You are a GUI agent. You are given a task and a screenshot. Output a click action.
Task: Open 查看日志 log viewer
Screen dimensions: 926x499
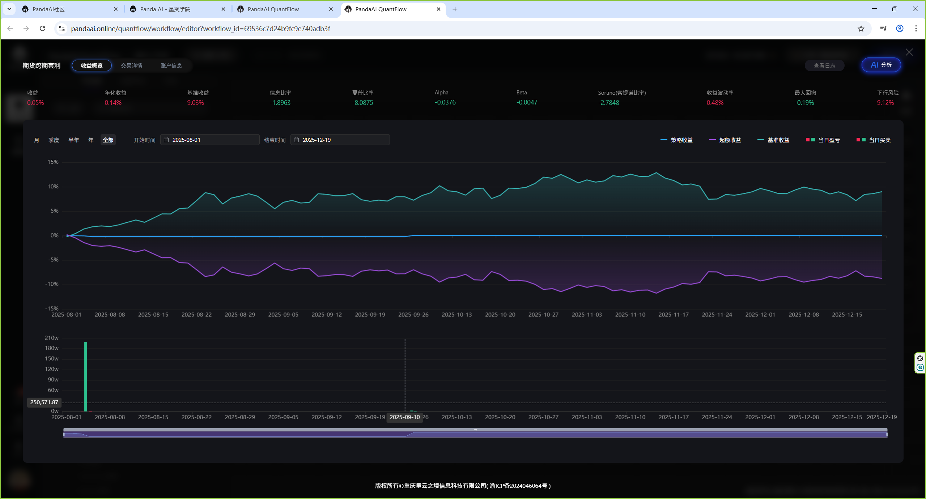[824, 66]
